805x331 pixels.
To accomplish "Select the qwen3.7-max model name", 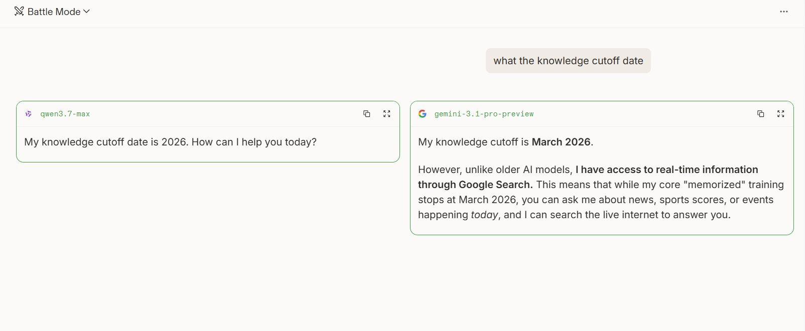I will coord(65,114).
